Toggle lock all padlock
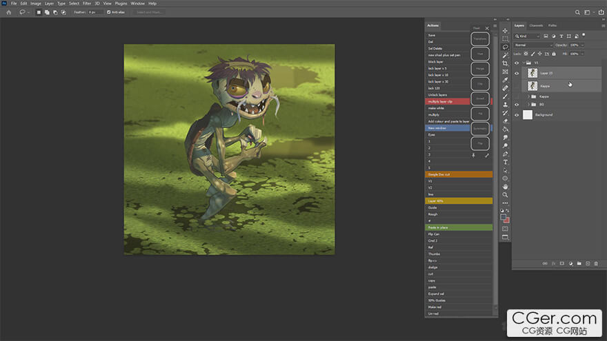 click(x=554, y=54)
